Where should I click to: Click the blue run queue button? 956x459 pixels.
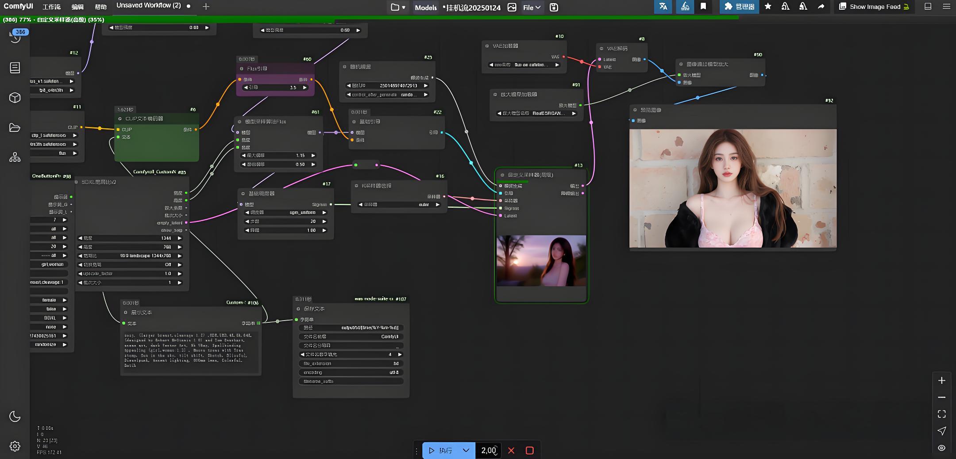tap(441, 450)
